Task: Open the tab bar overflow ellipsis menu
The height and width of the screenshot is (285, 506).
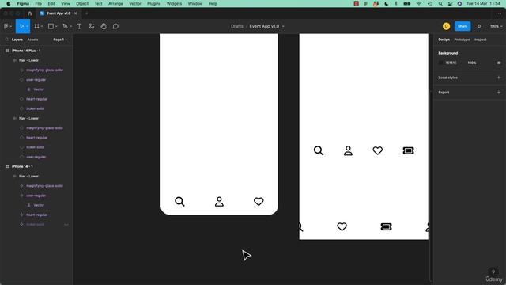Action: 499,13
